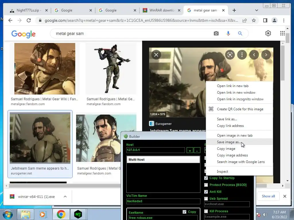Open the Google apps grid
Screen dimensions: 294x220
tap(283, 33)
